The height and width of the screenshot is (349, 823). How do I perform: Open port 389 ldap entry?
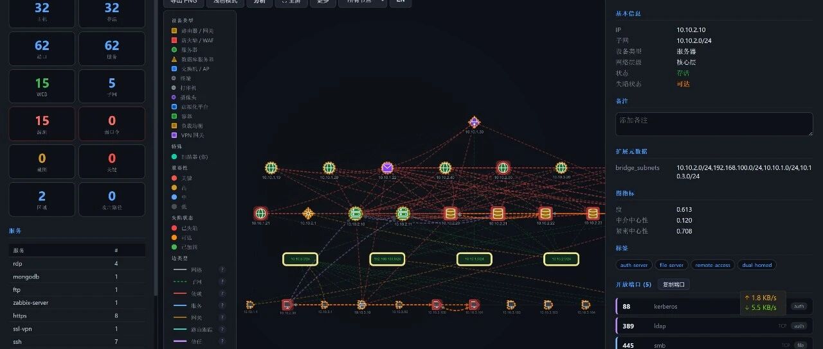coord(714,326)
